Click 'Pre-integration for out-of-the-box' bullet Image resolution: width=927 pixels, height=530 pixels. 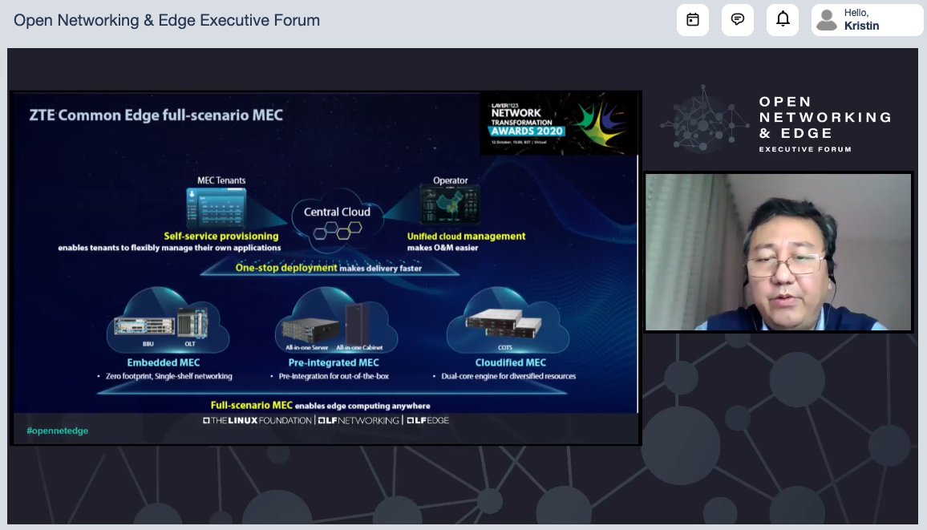point(334,376)
